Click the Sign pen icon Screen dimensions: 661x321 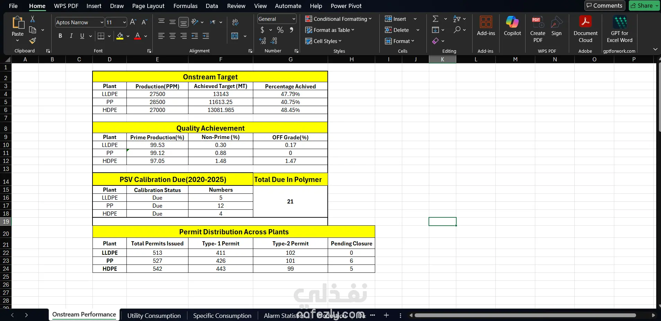click(556, 26)
